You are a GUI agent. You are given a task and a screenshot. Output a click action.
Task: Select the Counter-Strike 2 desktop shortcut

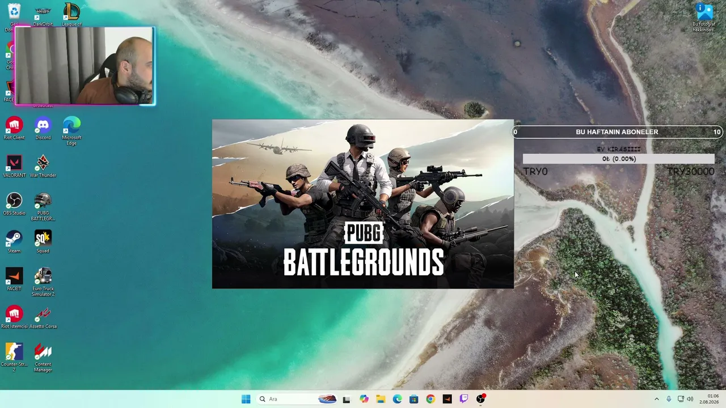(14, 358)
